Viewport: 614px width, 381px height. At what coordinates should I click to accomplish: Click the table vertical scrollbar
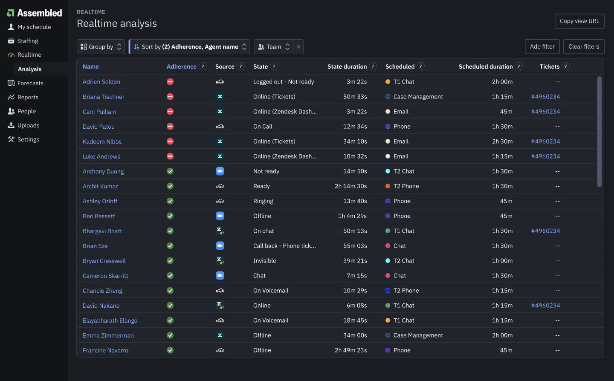pos(600,132)
